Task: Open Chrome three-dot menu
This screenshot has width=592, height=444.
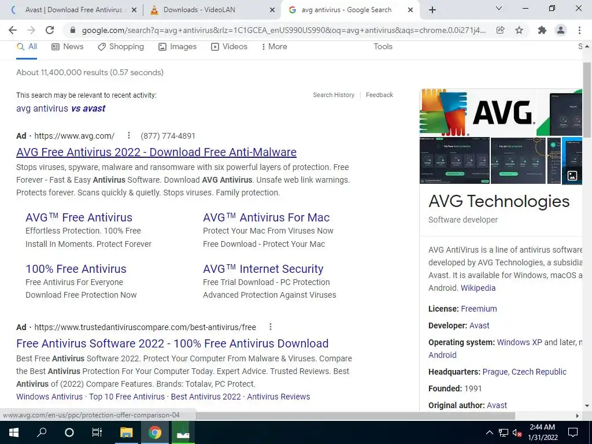Action: pyautogui.click(x=579, y=30)
